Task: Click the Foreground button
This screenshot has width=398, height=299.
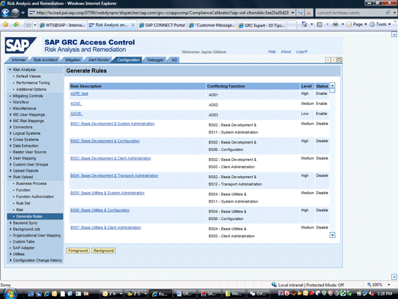Action: pyautogui.click(x=78, y=250)
